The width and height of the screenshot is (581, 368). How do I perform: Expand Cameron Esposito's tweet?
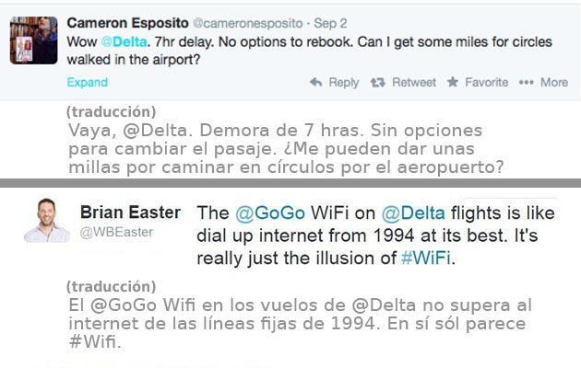coord(88,83)
